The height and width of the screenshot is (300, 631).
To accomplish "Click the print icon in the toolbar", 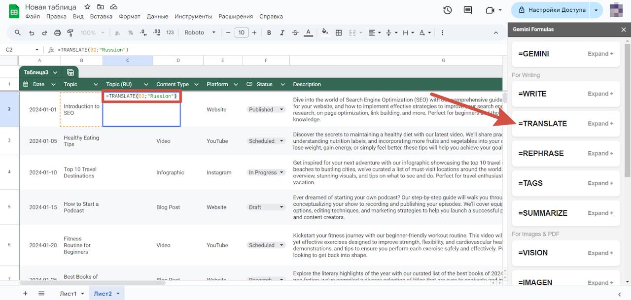I will coord(57,33).
